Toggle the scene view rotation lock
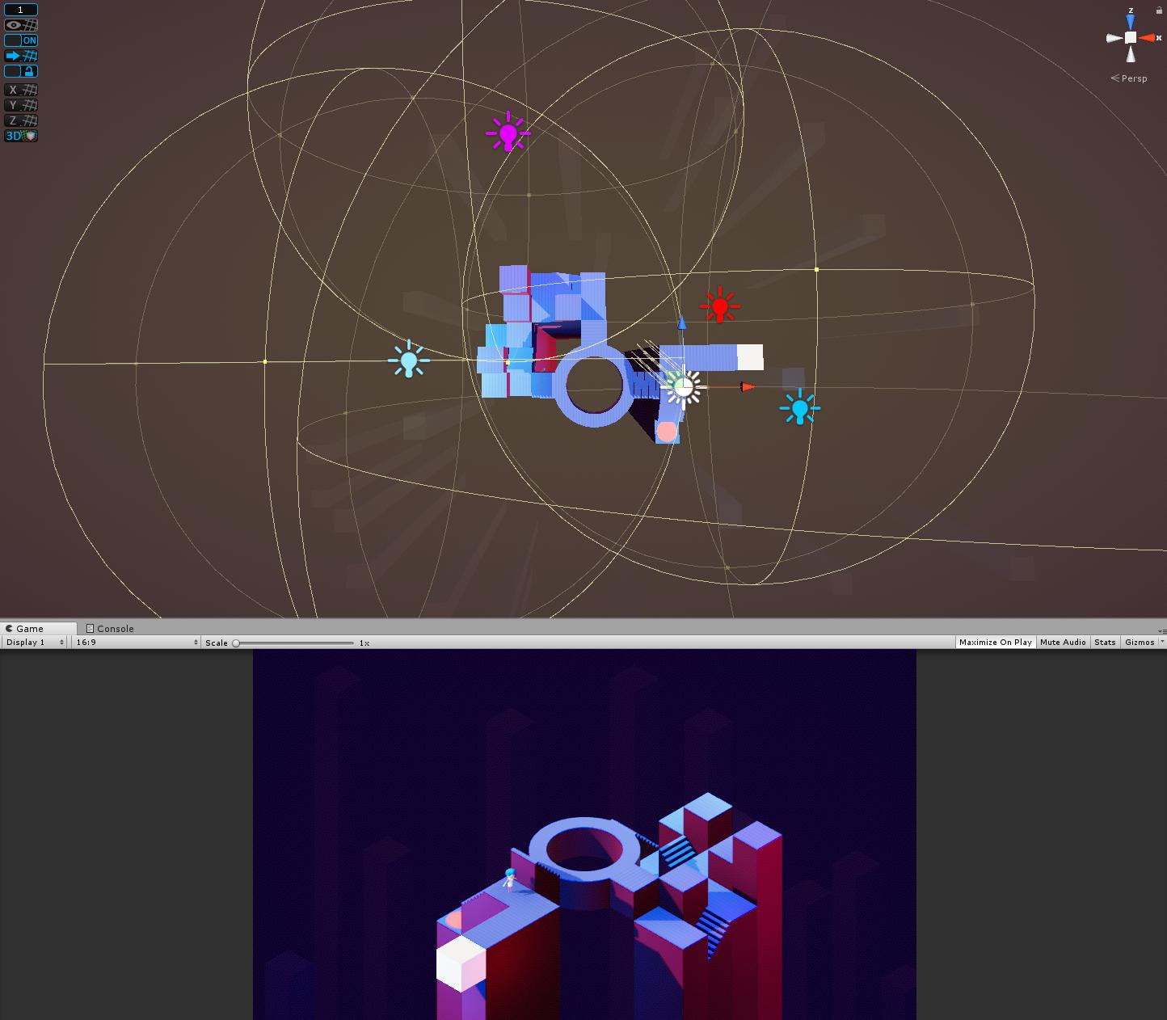1167x1020 pixels. click(x=1160, y=11)
